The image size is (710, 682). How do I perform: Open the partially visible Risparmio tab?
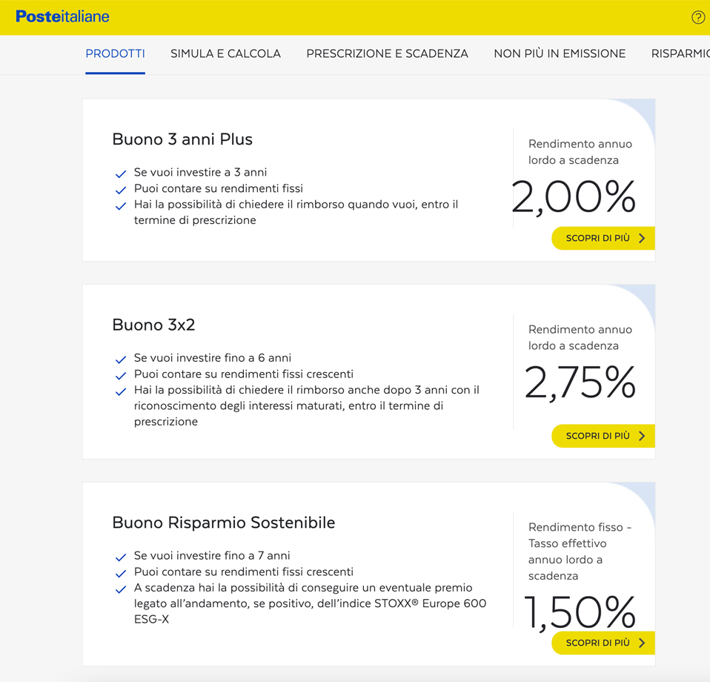click(x=680, y=54)
